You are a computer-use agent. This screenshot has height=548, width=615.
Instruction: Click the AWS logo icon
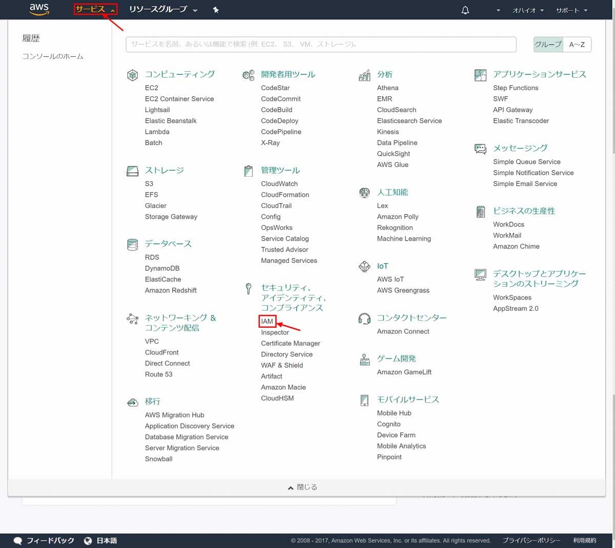tap(39, 9)
